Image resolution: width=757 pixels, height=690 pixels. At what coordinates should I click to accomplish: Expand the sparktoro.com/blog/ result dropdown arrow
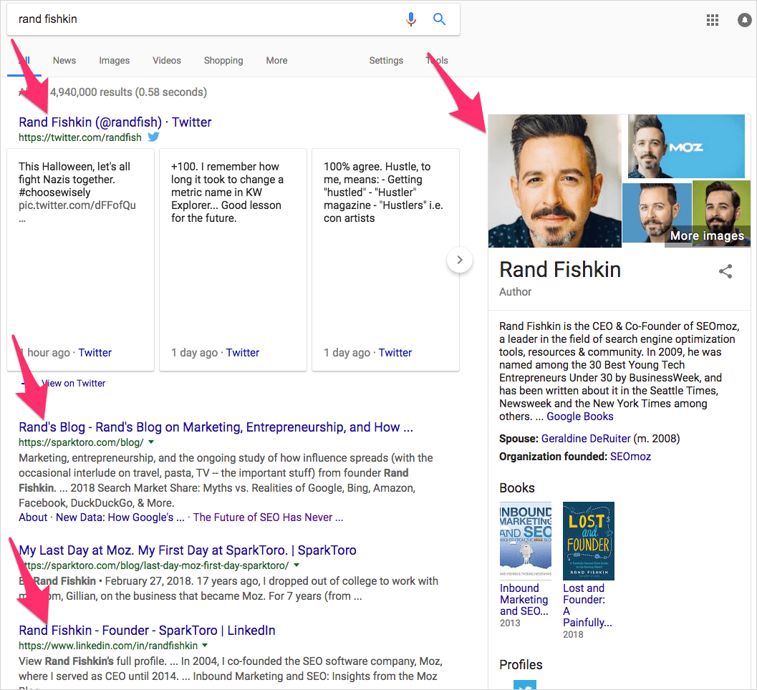point(151,442)
